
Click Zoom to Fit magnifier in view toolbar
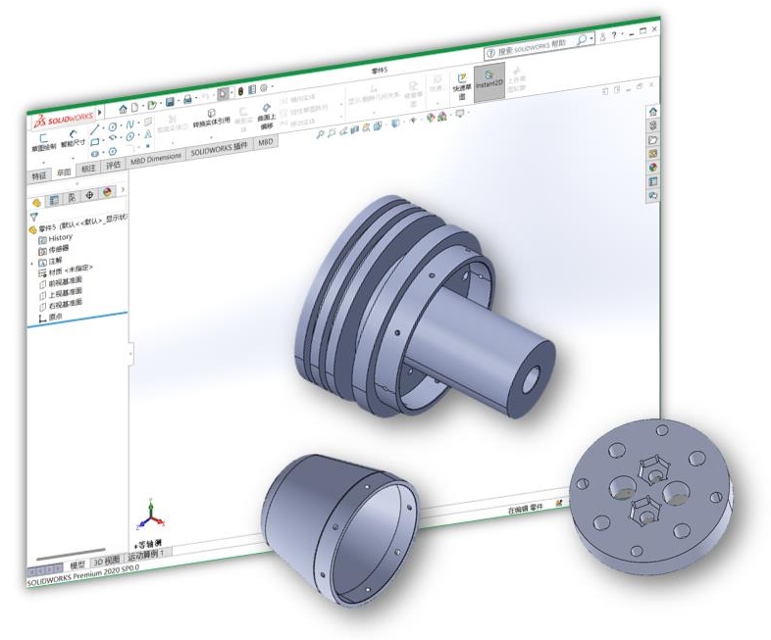320,133
